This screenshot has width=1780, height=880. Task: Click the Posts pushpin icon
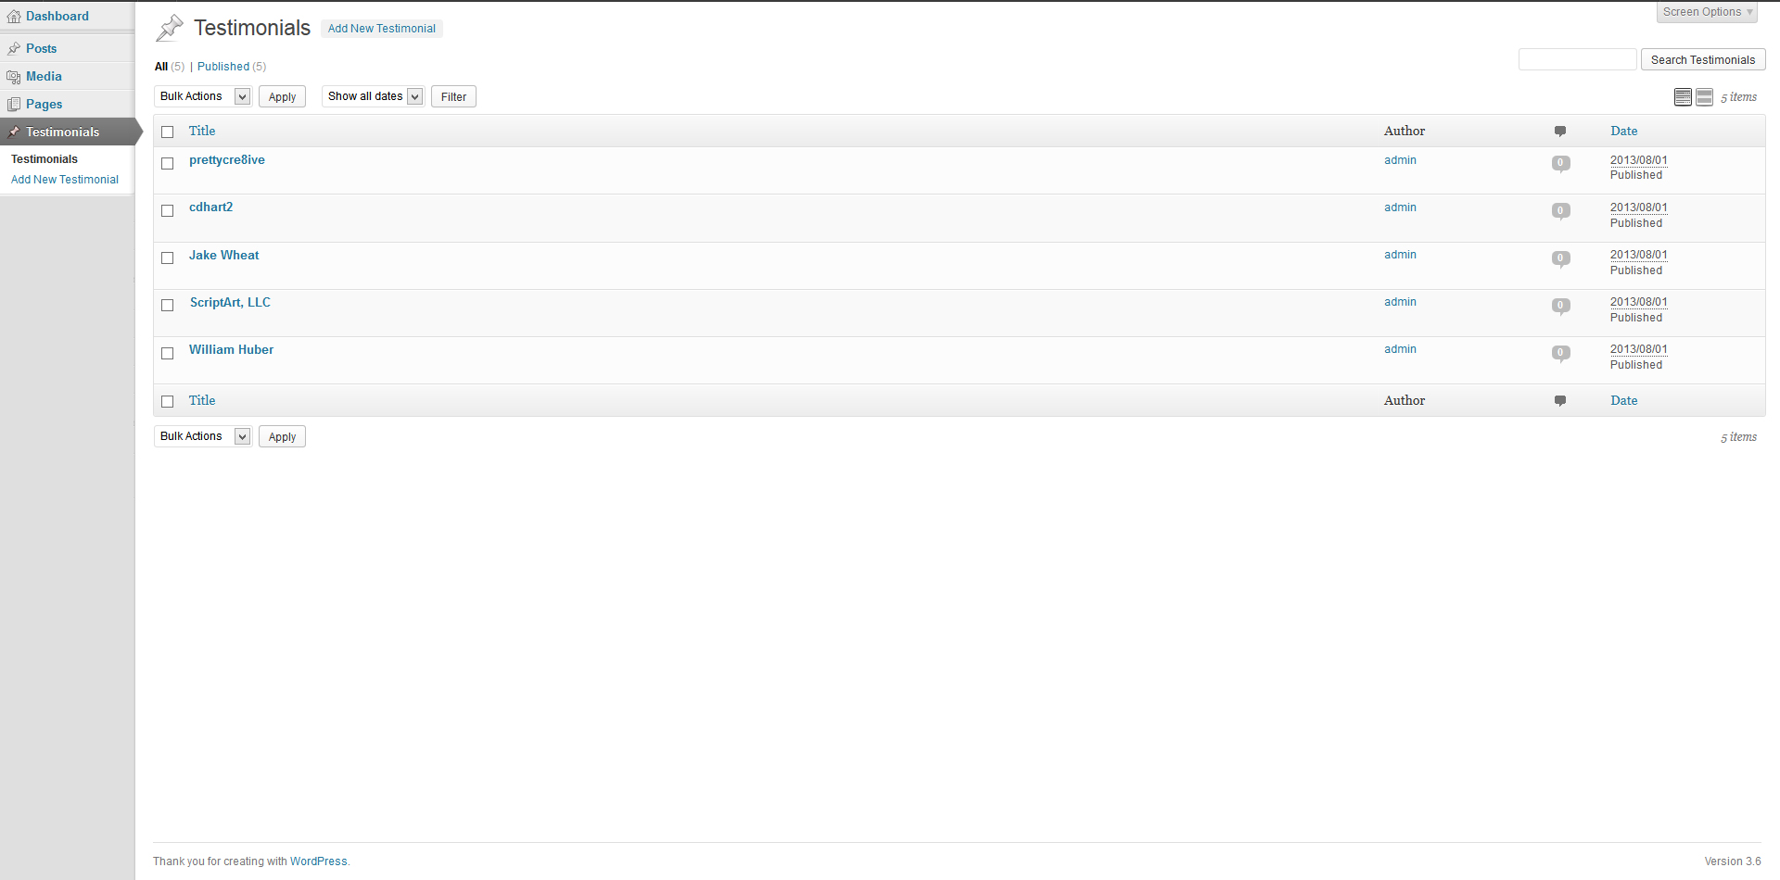[x=14, y=49]
